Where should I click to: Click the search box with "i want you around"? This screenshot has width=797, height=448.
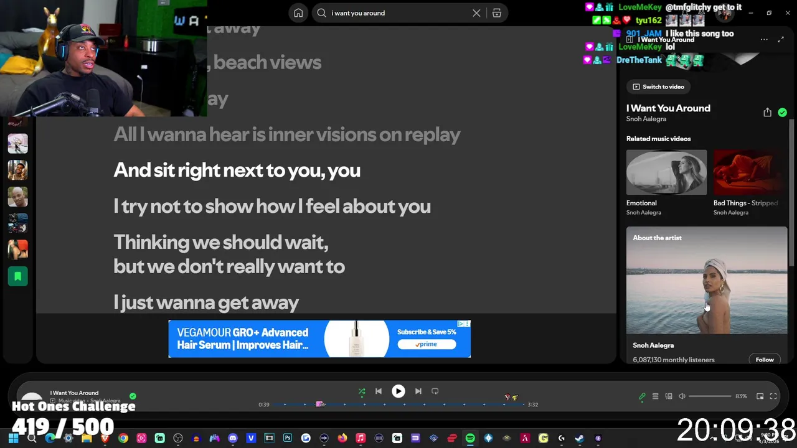(398, 13)
